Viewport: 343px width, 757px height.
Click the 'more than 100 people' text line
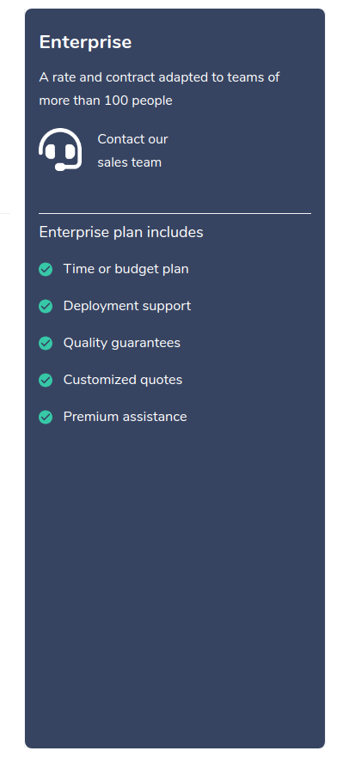pos(106,101)
